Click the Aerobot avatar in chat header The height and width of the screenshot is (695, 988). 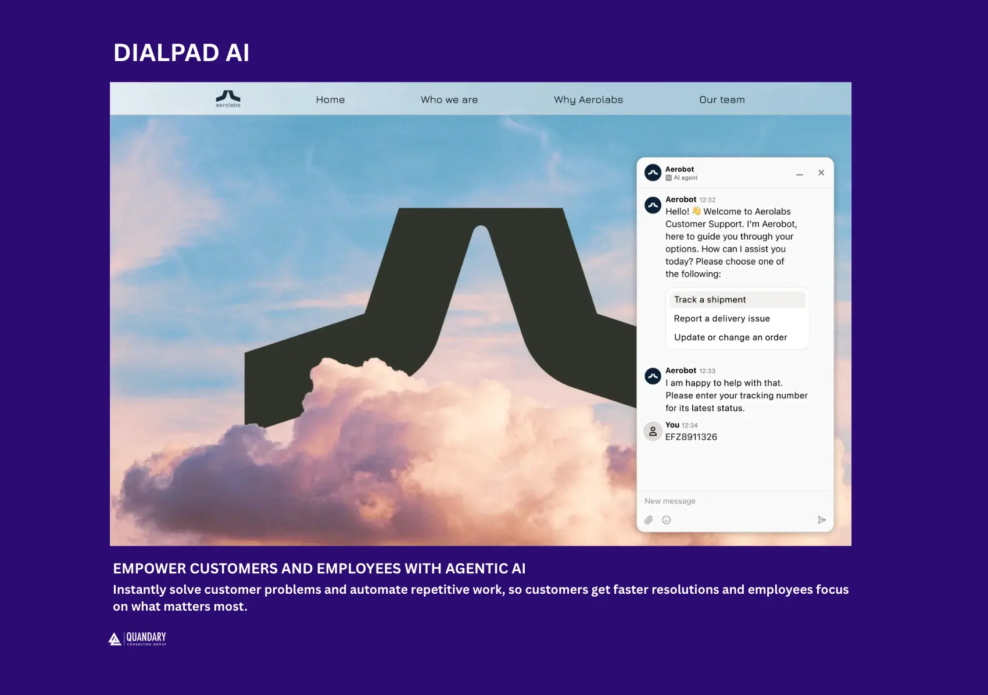(653, 173)
